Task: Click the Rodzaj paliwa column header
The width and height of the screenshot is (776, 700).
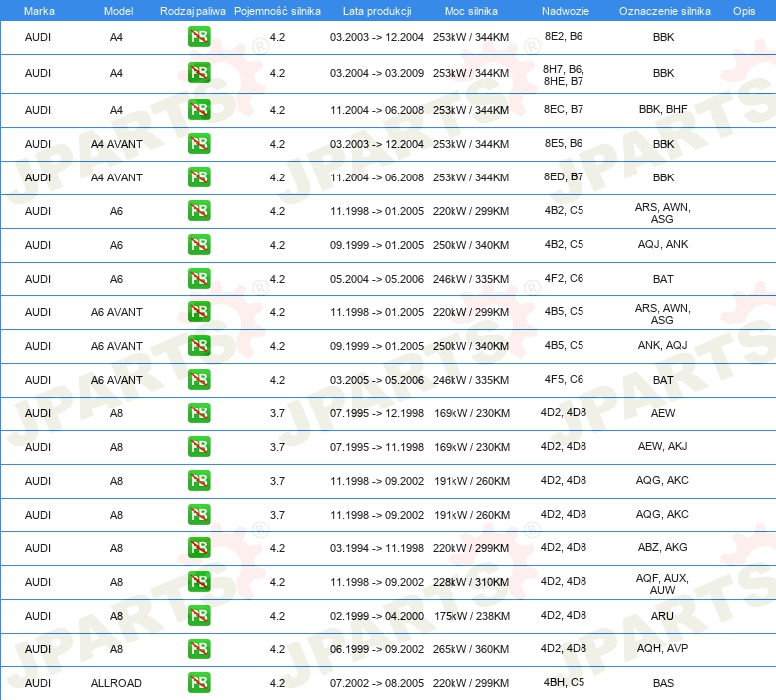Action: coord(193,10)
